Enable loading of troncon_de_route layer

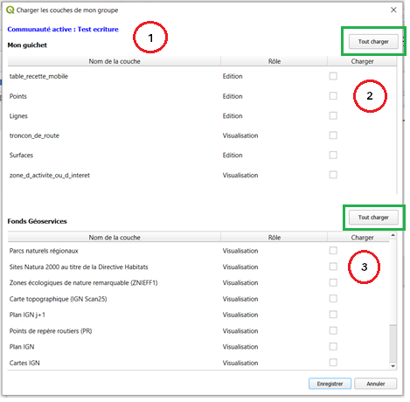[x=333, y=135]
